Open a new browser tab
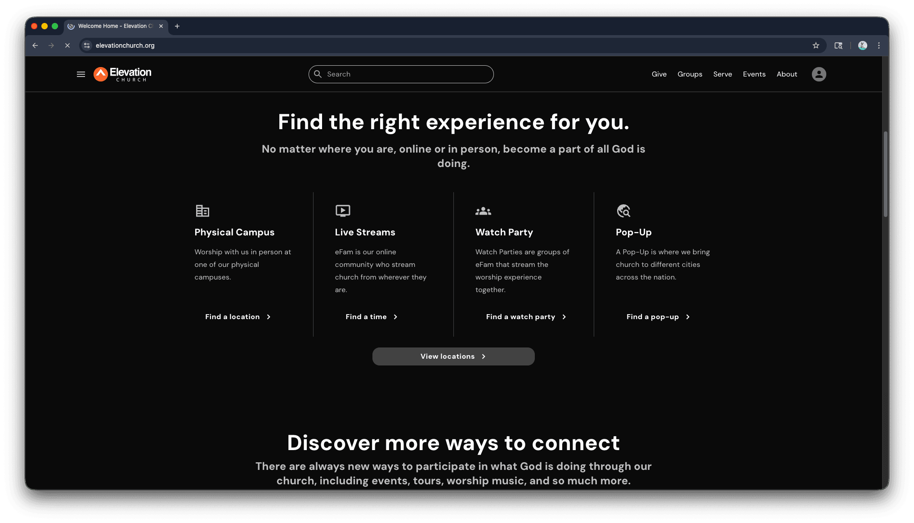The image size is (914, 523). tap(177, 26)
